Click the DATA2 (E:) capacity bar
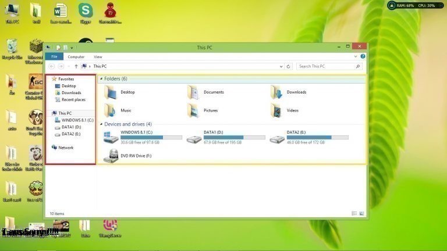This screenshot has width=447, height=251. point(318,138)
